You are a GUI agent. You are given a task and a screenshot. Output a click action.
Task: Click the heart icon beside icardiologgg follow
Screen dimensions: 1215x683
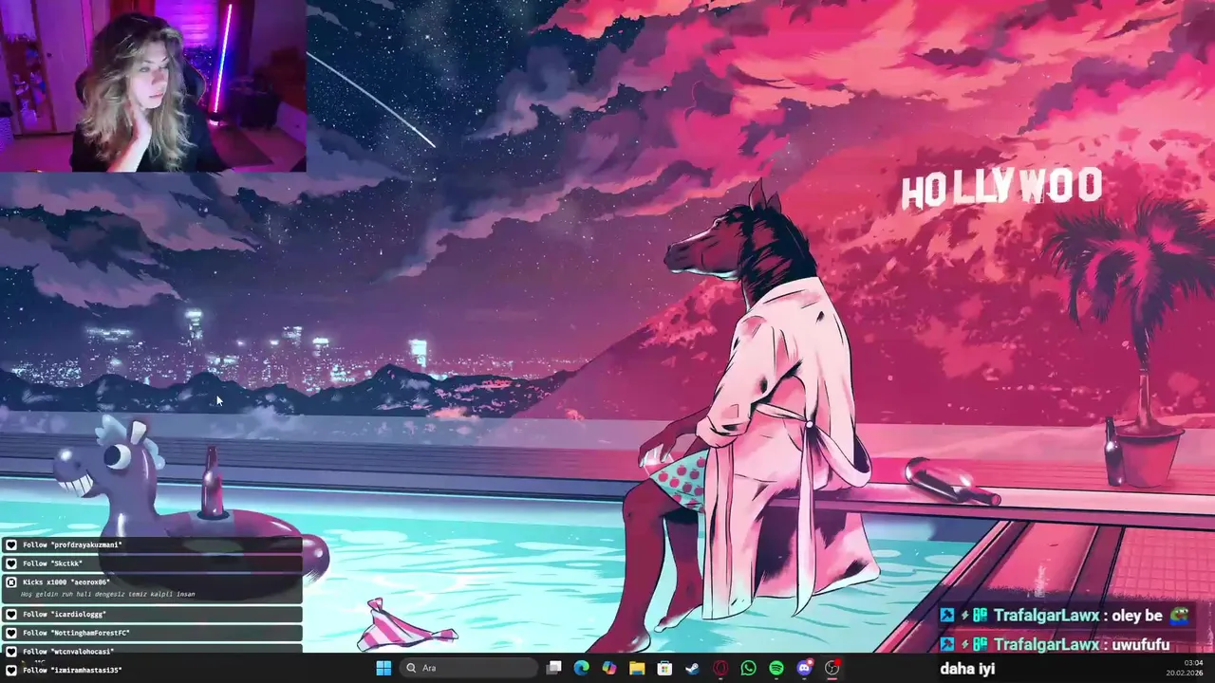[11, 615]
